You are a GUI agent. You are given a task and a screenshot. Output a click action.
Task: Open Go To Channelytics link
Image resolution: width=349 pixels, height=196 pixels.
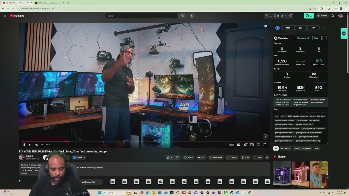pos(319,82)
